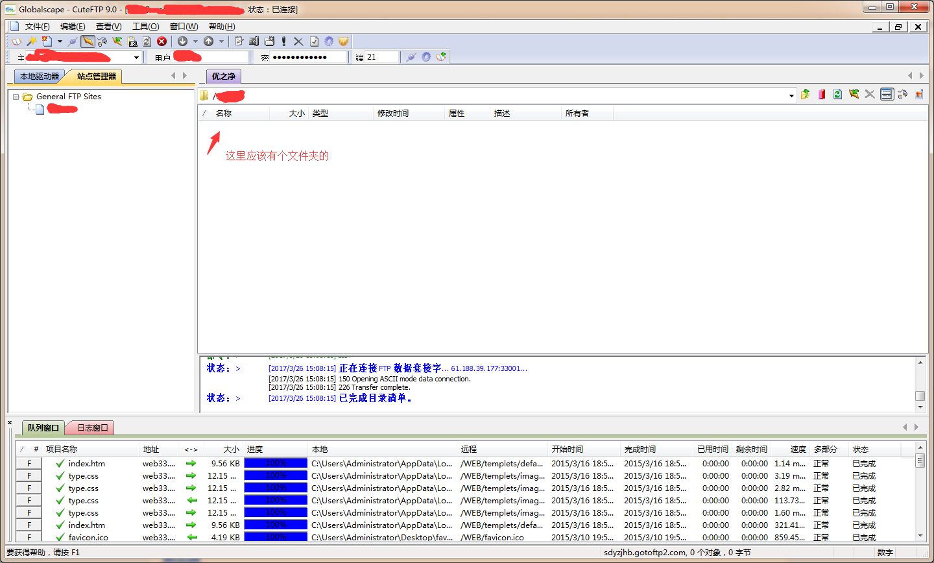This screenshot has height=563, width=934.
Task: Click the highlighted Disconnect toolbar icon
Action: click(x=88, y=42)
